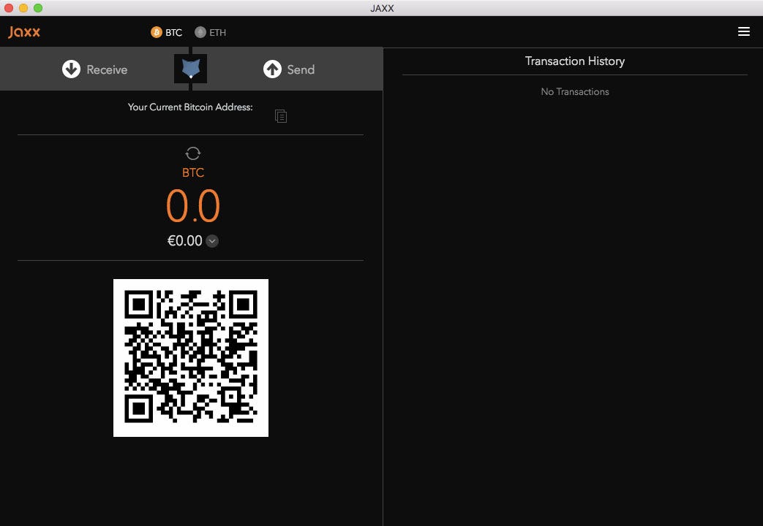Click the No Transactions message
Screen dimensions: 763x526
coord(575,91)
